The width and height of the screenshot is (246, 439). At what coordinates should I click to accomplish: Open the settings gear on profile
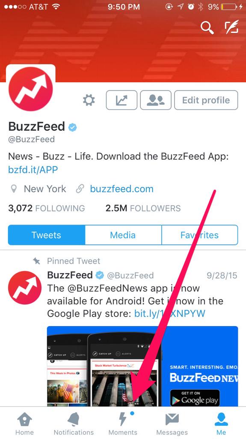(x=89, y=100)
